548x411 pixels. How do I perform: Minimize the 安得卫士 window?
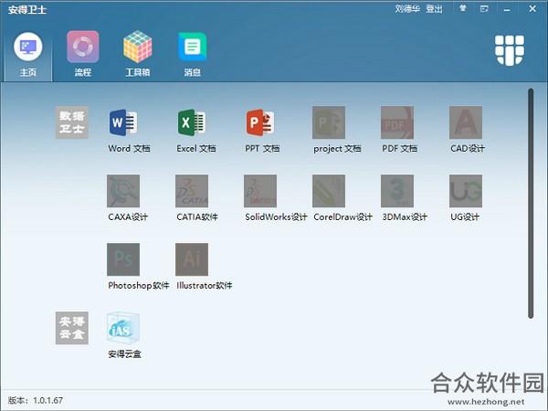pyautogui.click(x=507, y=9)
